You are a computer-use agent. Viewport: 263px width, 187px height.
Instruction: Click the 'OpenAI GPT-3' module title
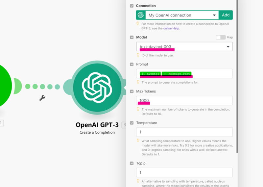pos(97,125)
